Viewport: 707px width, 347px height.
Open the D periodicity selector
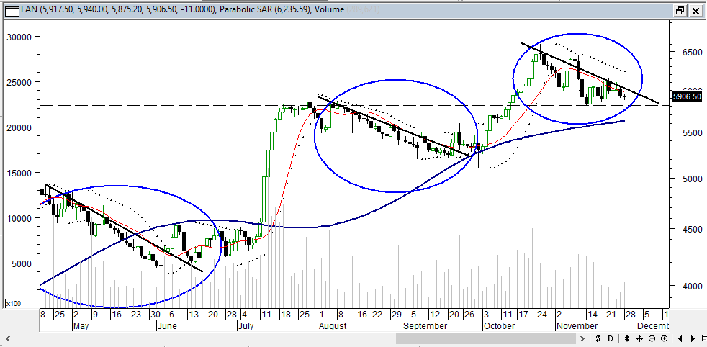click(x=611, y=338)
